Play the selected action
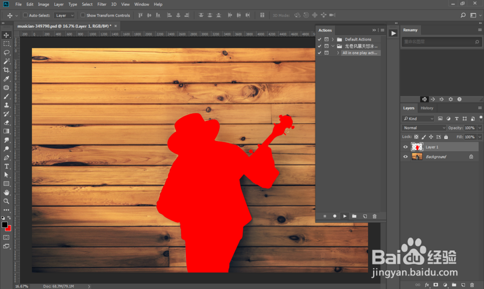The image size is (484, 289). pos(345,216)
